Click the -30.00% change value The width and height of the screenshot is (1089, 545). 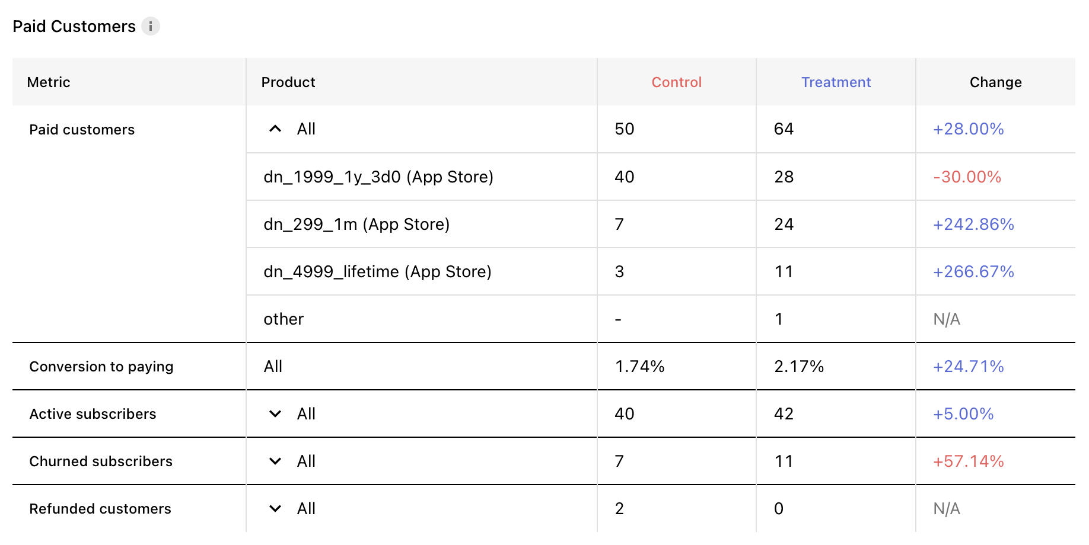pos(967,177)
